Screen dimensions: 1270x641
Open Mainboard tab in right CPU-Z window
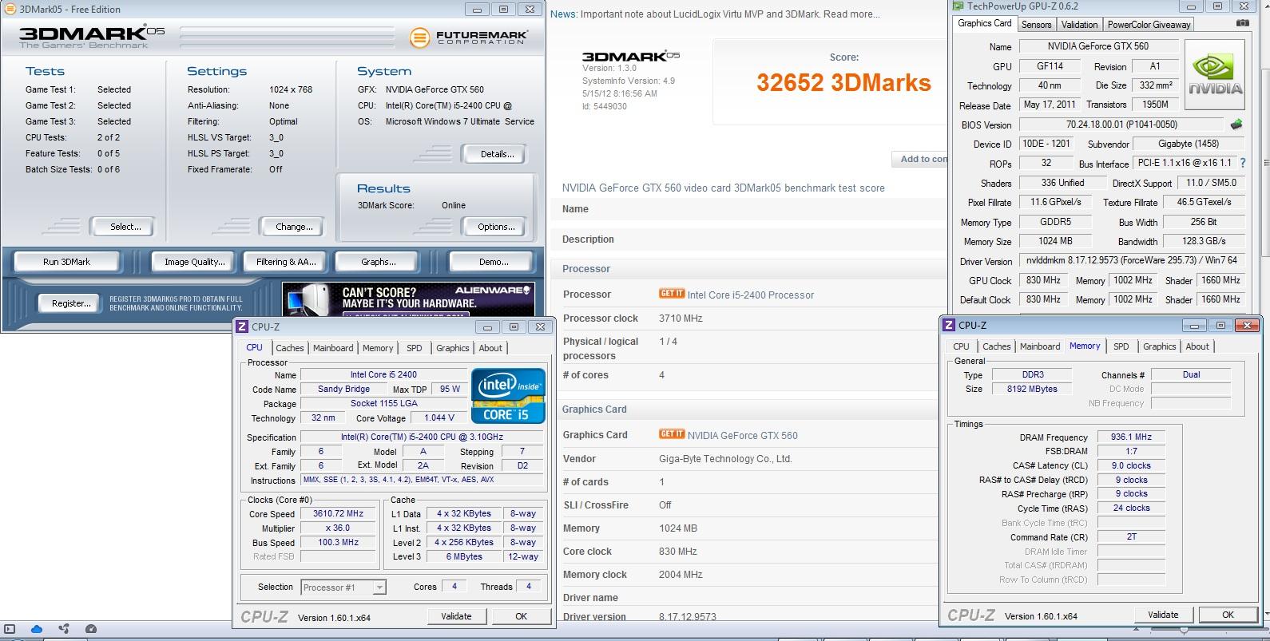pos(1040,346)
